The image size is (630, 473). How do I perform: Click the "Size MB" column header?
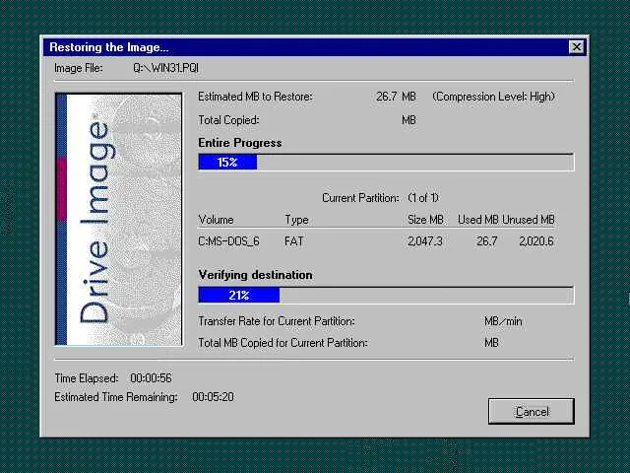(x=425, y=220)
